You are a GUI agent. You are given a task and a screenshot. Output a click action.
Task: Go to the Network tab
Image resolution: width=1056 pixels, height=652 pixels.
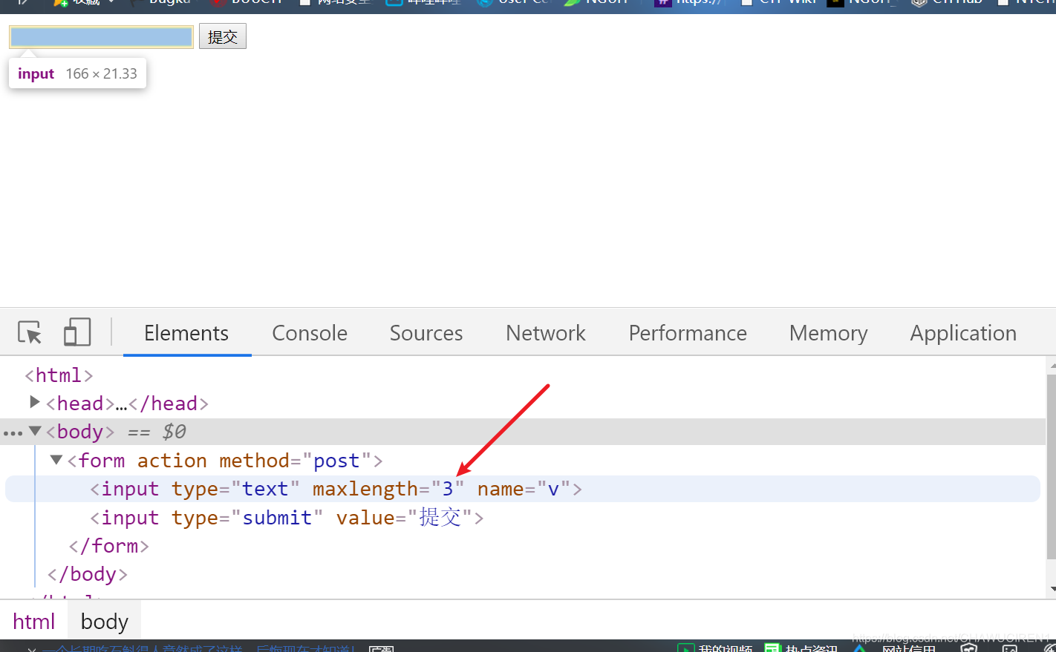click(546, 333)
